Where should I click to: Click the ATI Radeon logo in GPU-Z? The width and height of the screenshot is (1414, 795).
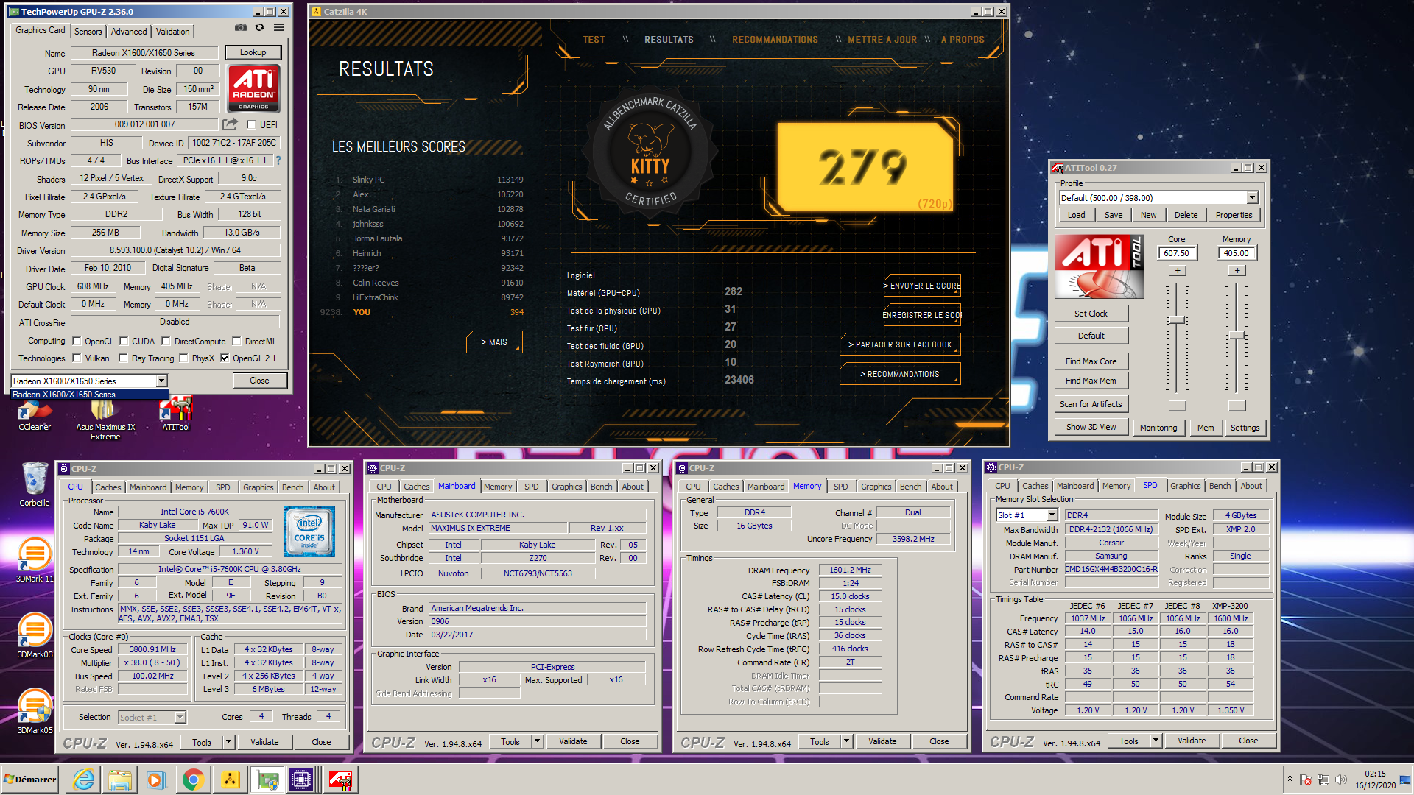(x=253, y=88)
